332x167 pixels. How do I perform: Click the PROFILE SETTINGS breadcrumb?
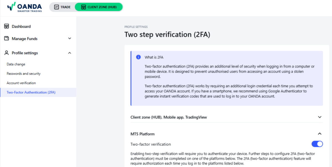click(x=136, y=27)
